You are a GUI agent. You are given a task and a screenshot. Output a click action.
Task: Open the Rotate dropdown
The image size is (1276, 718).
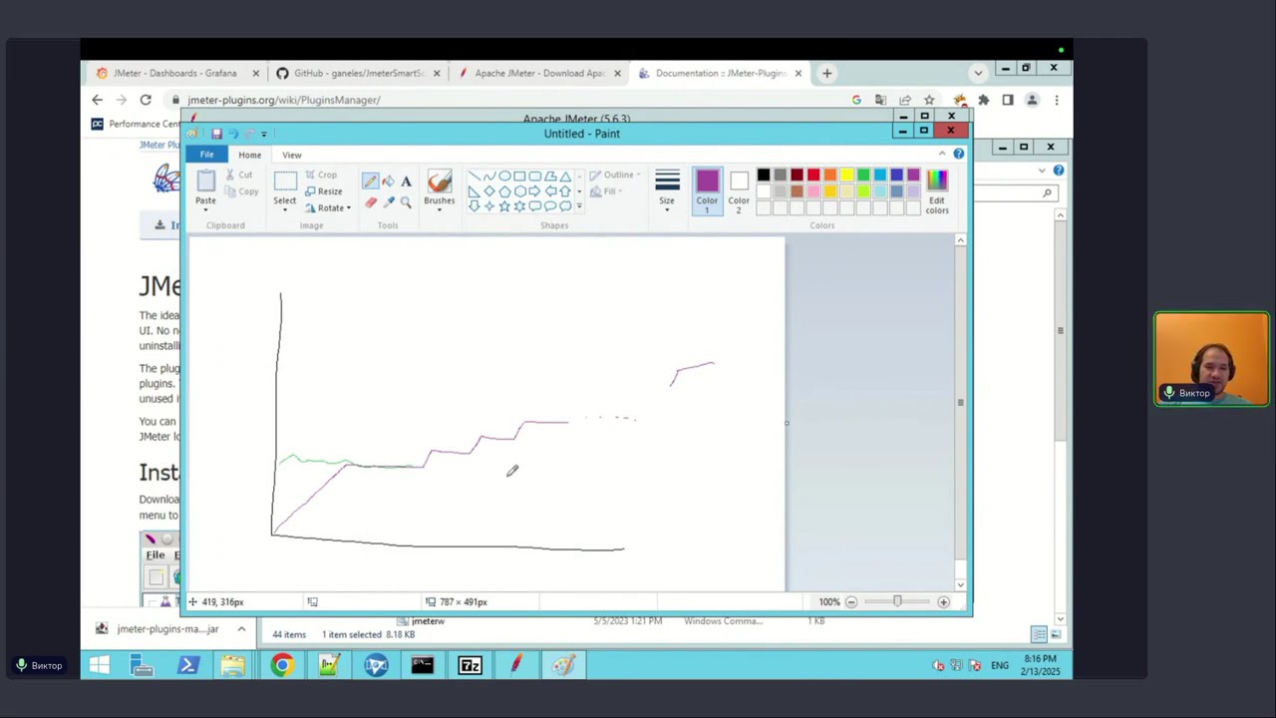pos(328,208)
